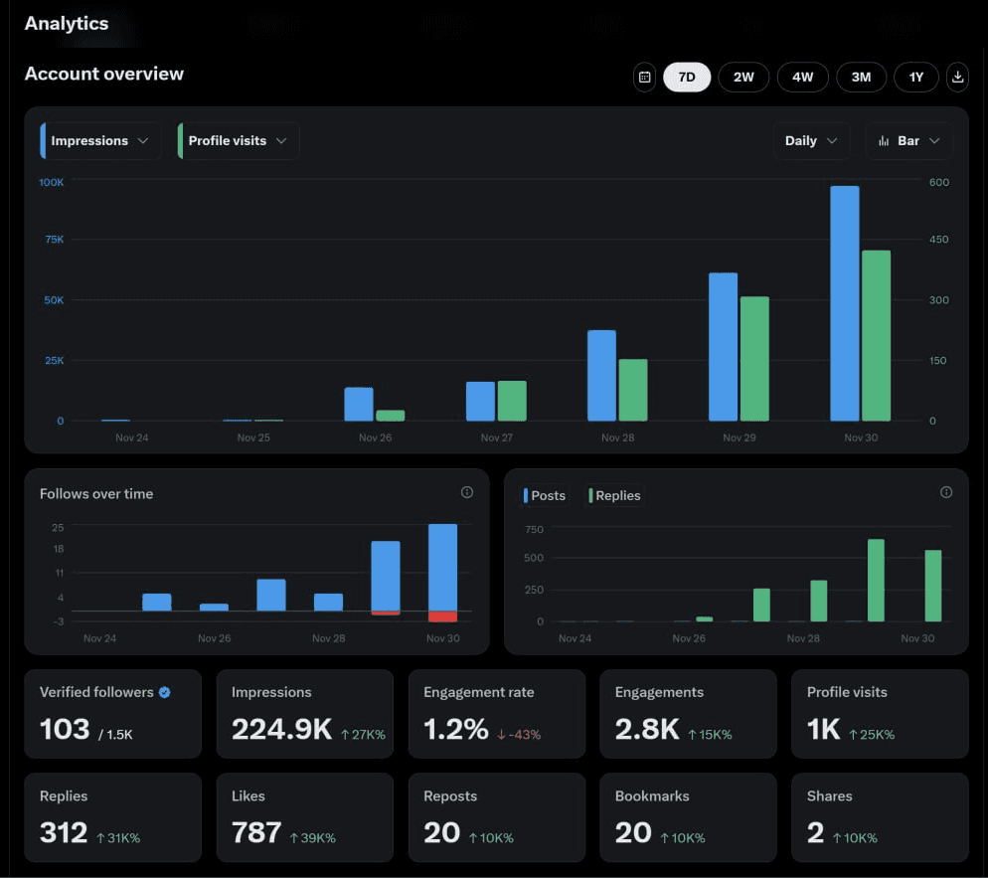
Task: Click the 39K% likes change value
Action: 312,838
